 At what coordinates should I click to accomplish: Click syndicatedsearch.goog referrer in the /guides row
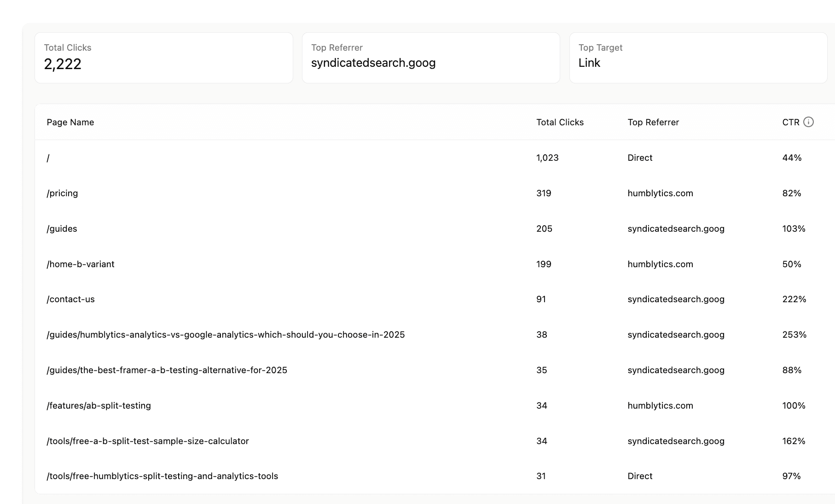(x=676, y=229)
